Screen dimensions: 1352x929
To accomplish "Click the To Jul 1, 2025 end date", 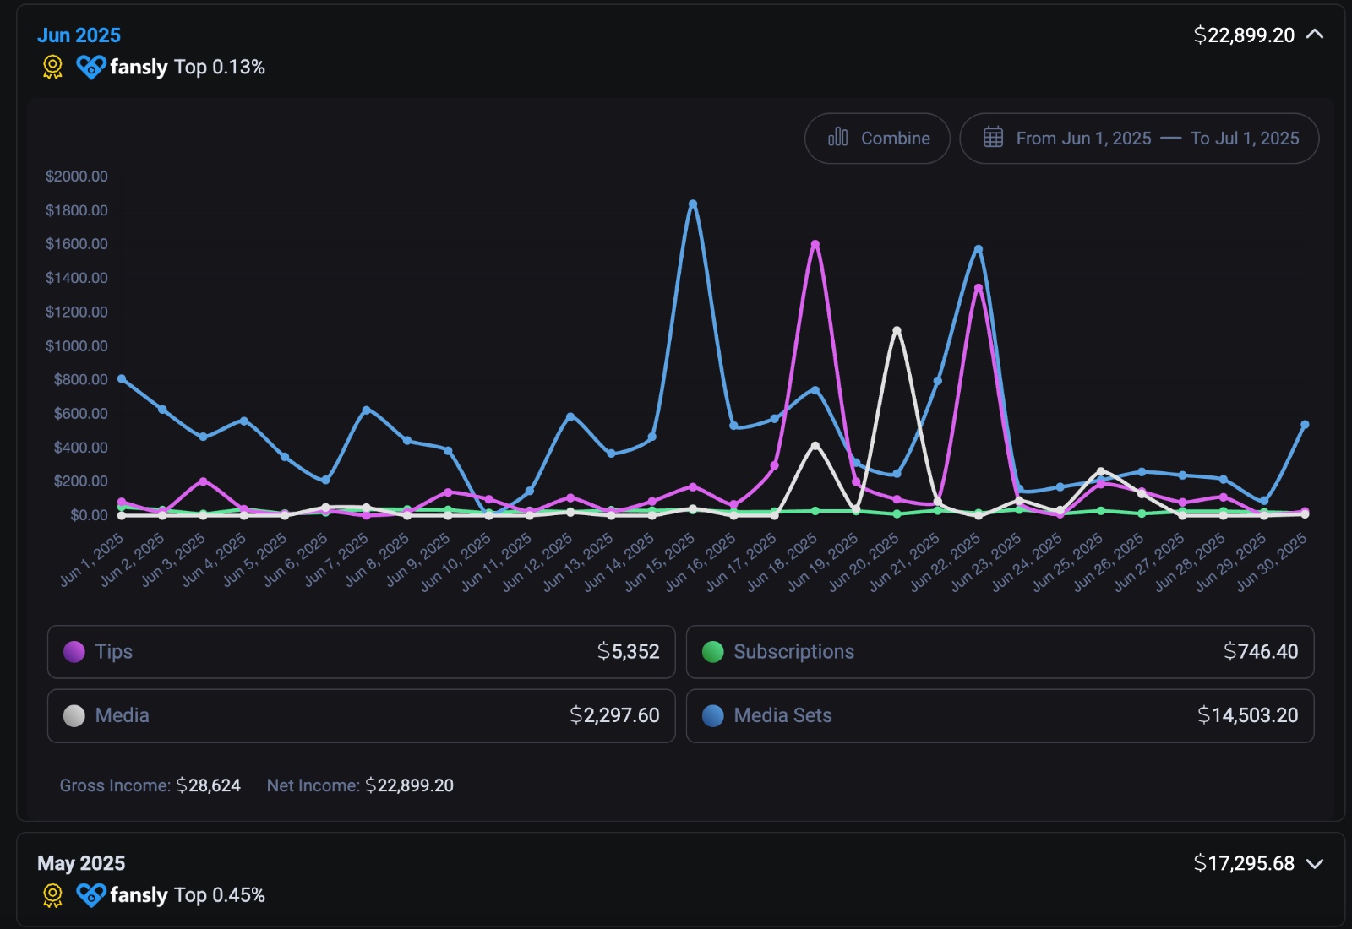I will 1245,139.
